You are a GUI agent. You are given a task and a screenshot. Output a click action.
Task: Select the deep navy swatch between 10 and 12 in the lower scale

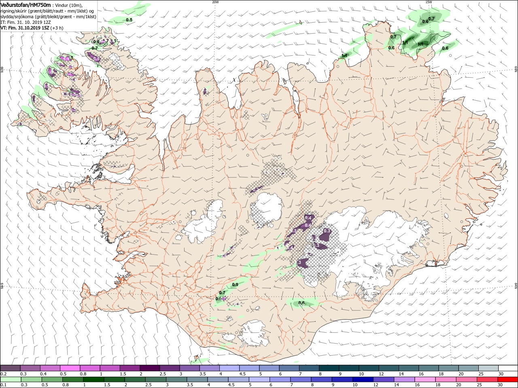pyautogui.click(x=362, y=380)
